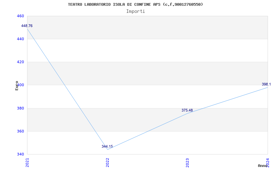Click the x-axis year 2021

[27, 163]
